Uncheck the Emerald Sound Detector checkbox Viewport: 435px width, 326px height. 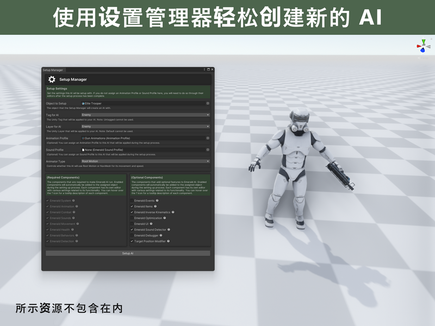pyautogui.click(x=132, y=229)
